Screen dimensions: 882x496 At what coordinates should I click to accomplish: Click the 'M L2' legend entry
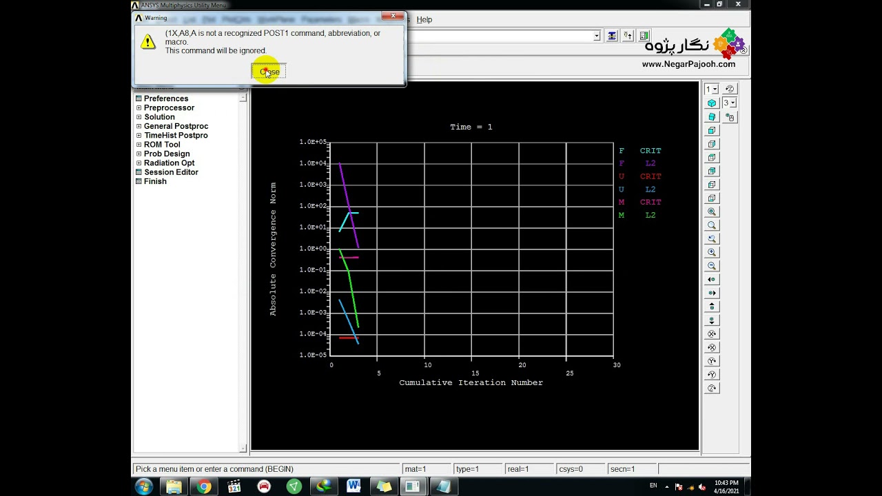[637, 216]
